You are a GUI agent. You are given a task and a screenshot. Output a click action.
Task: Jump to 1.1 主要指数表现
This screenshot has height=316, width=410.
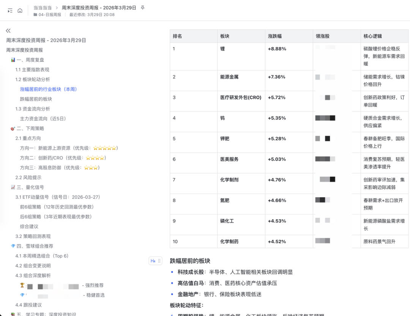tap(32, 69)
